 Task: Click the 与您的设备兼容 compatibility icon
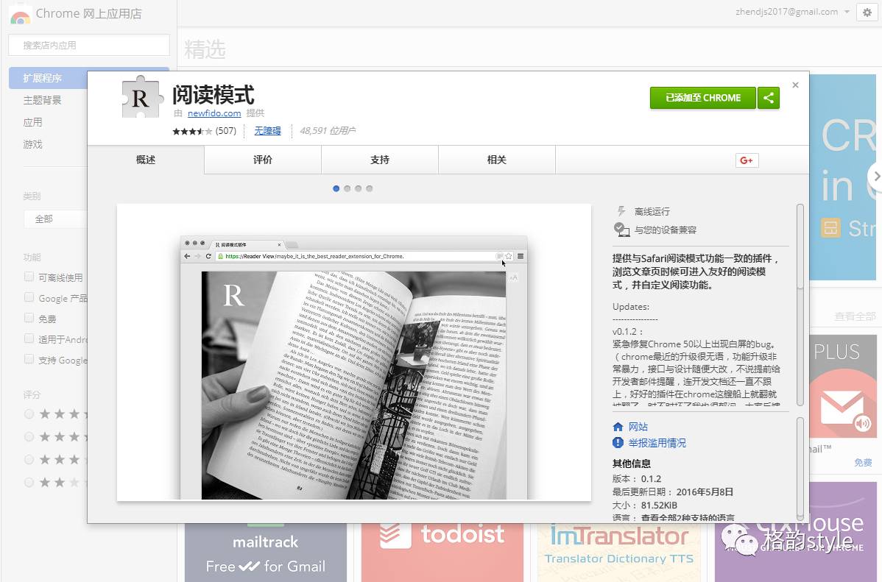pos(622,230)
